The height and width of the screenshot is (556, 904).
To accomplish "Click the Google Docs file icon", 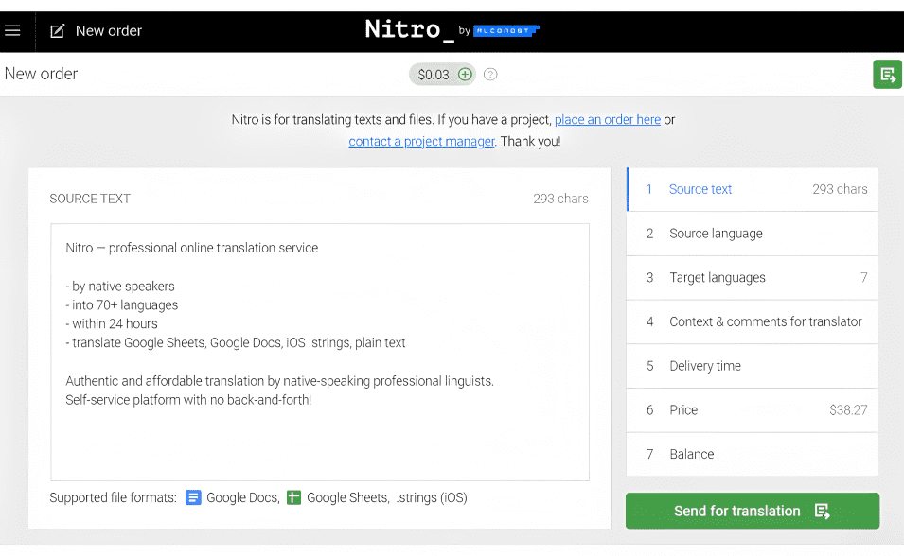I will [x=193, y=497].
